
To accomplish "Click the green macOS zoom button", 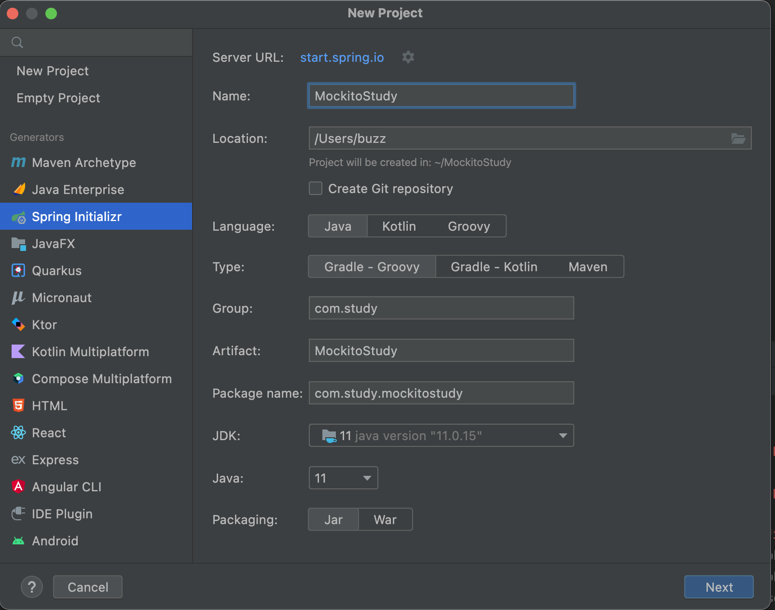I will [51, 14].
